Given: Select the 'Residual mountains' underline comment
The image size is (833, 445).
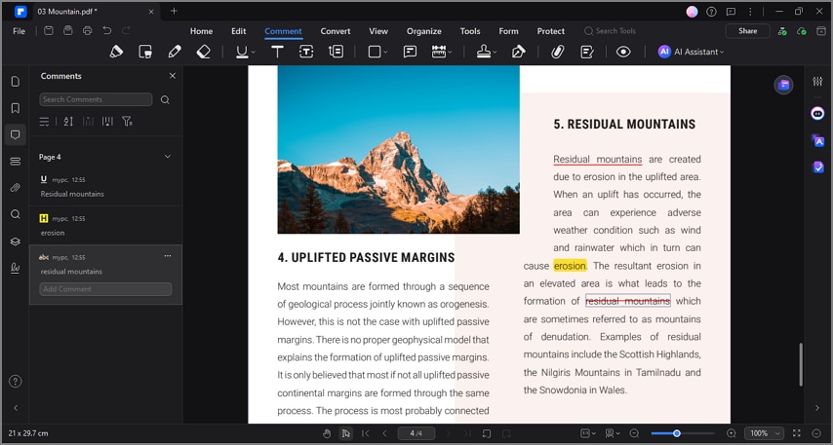Looking at the screenshot, I should click(x=105, y=187).
